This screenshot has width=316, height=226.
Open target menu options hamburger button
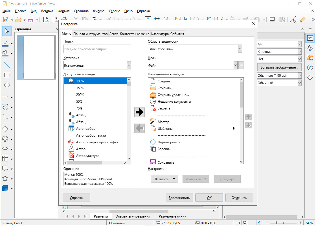241,65
